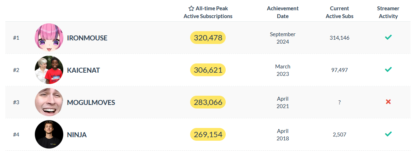Open the IRONMOUSE channel name link

click(87, 38)
